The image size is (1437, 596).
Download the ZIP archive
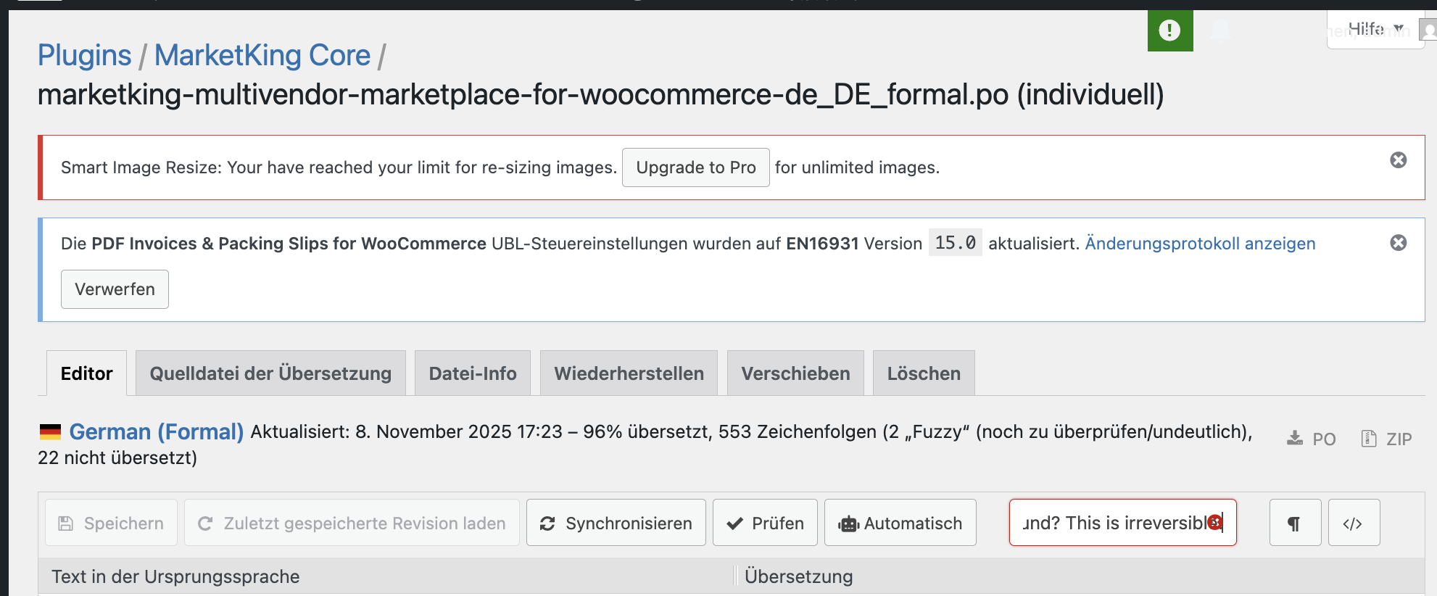tap(1386, 439)
